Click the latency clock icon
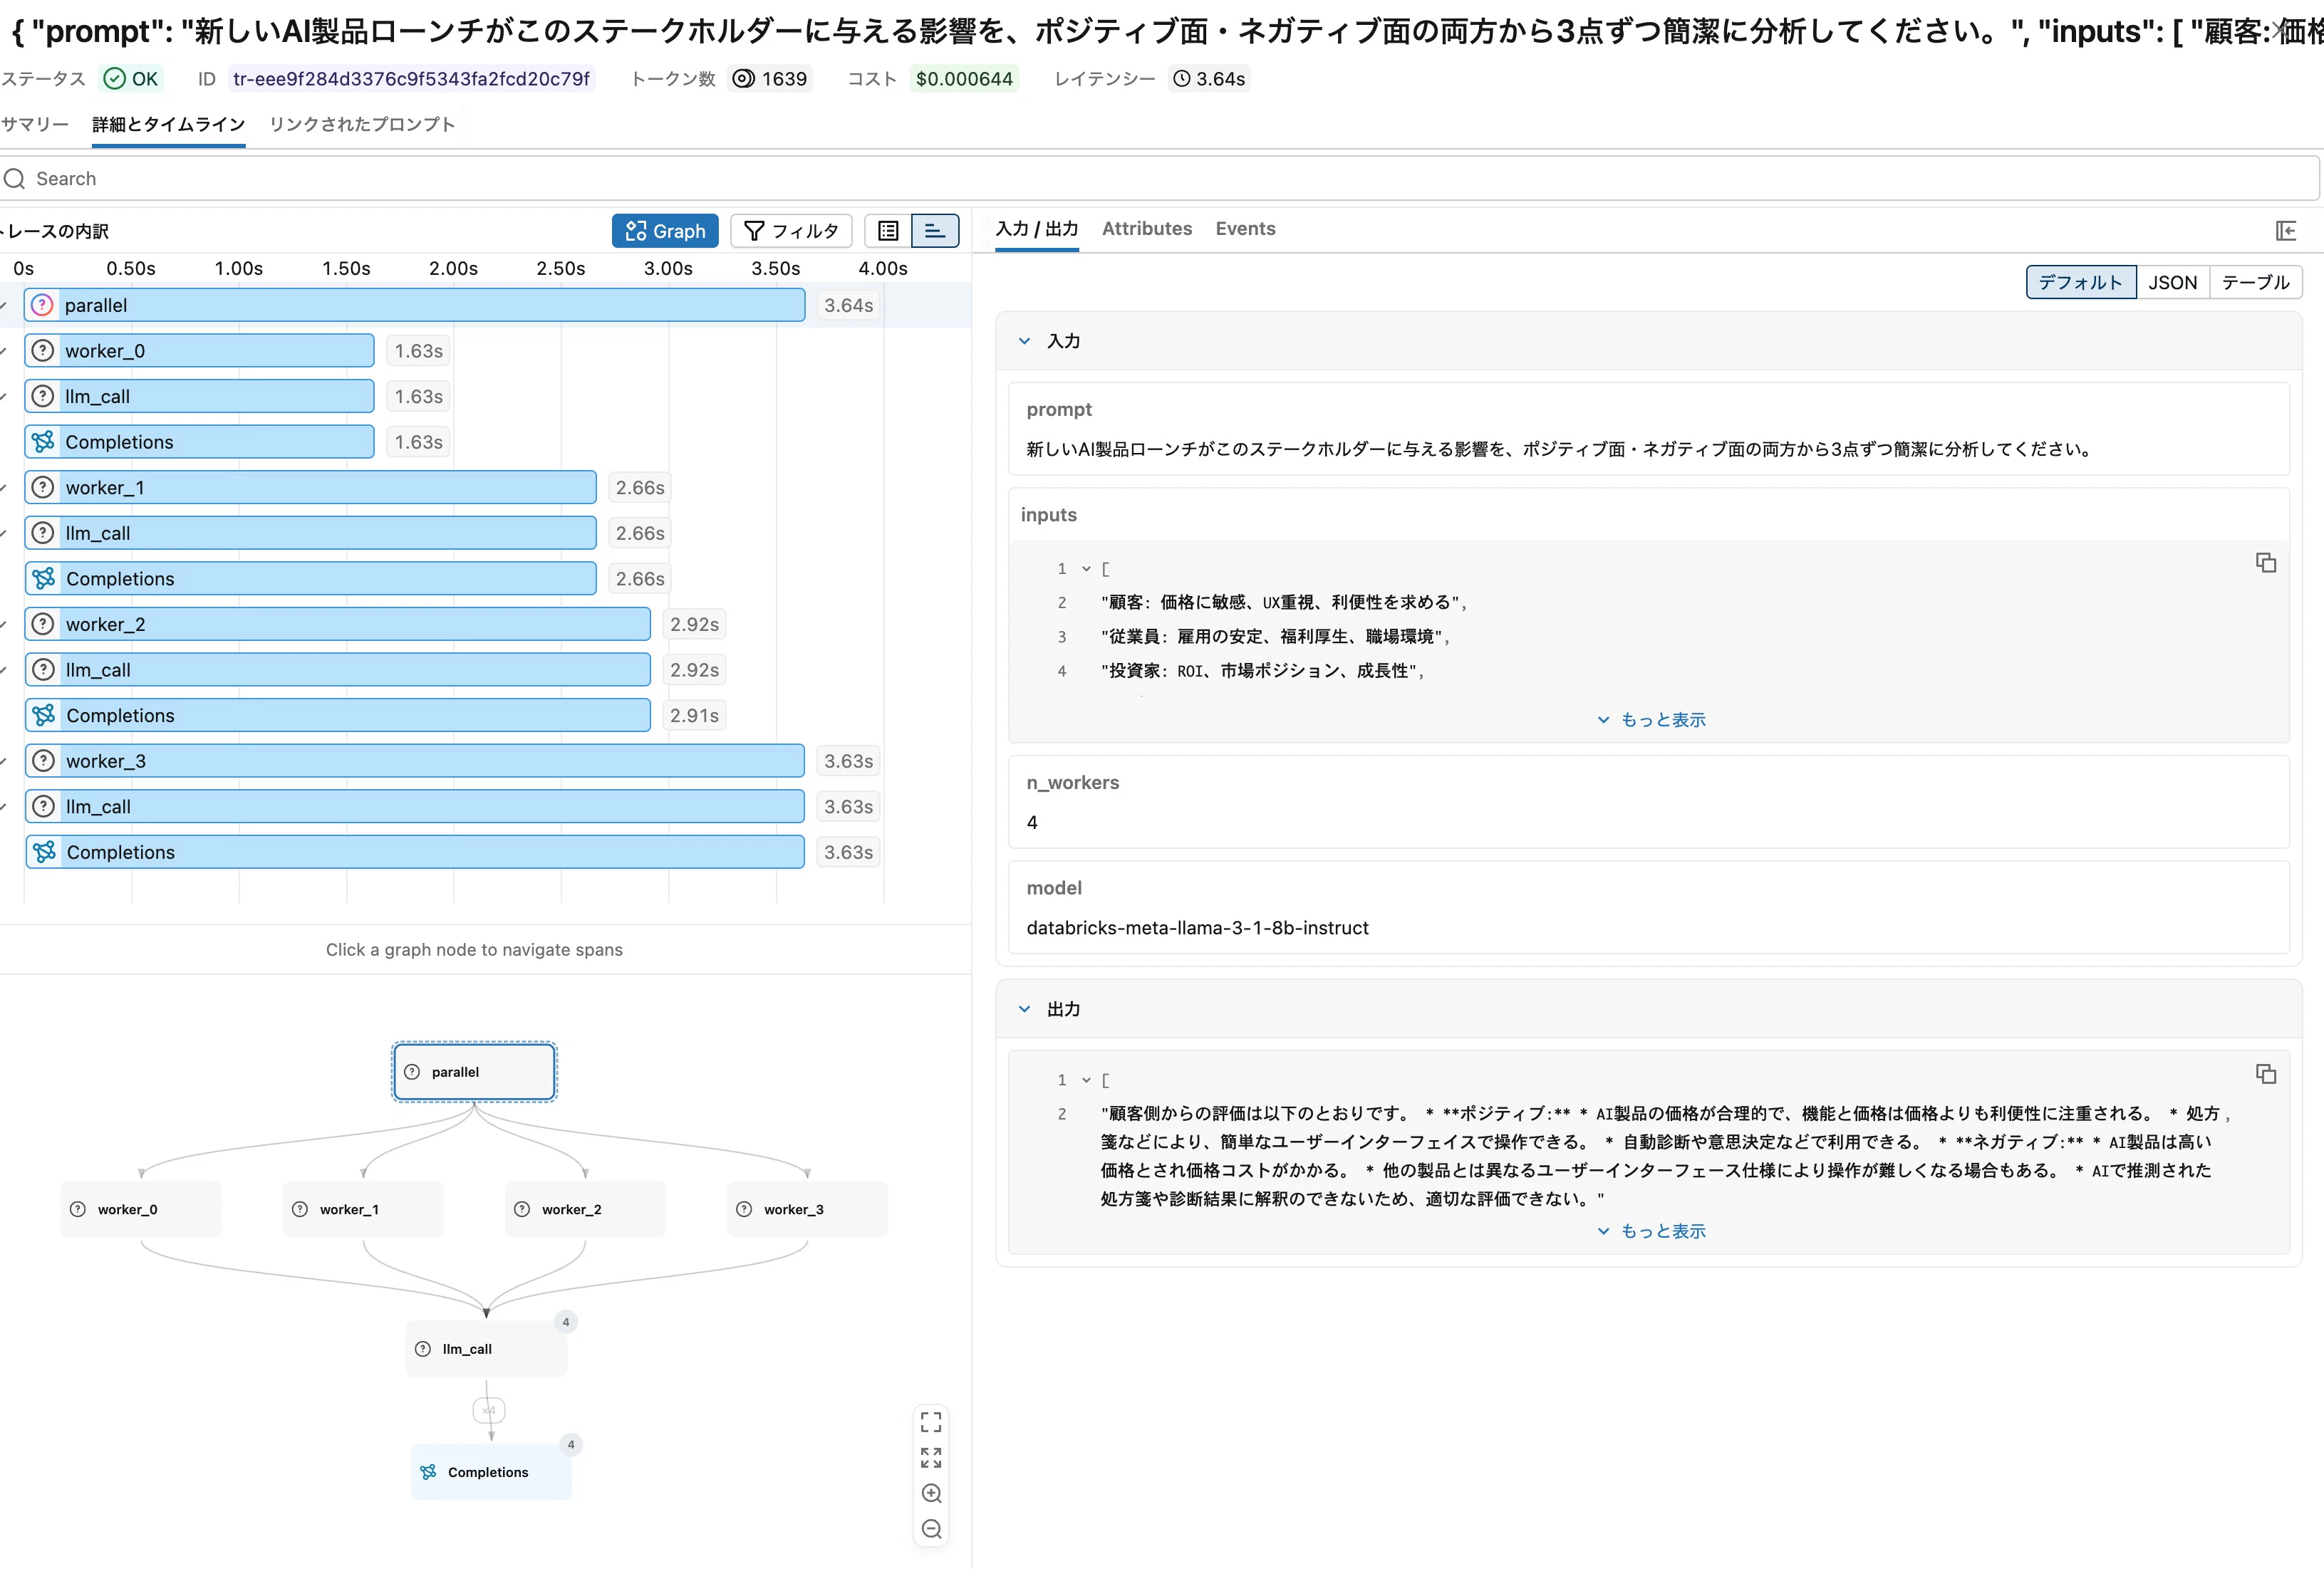The height and width of the screenshot is (1581, 2324). (1181, 79)
